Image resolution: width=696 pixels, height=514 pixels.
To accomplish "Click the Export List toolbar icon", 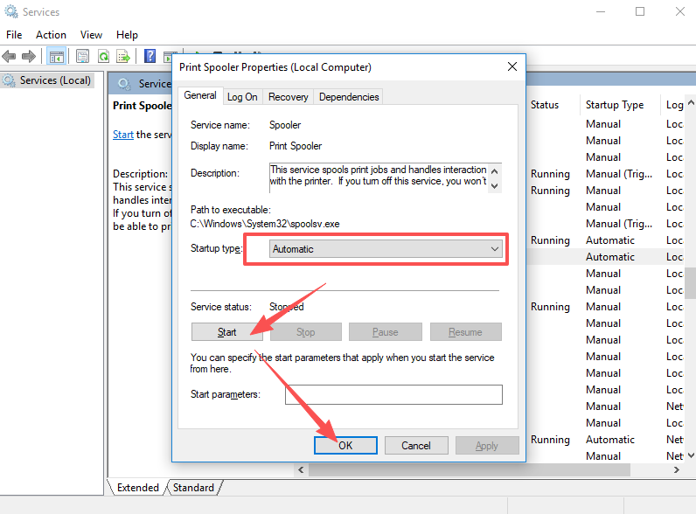I will (x=123, y=56).
